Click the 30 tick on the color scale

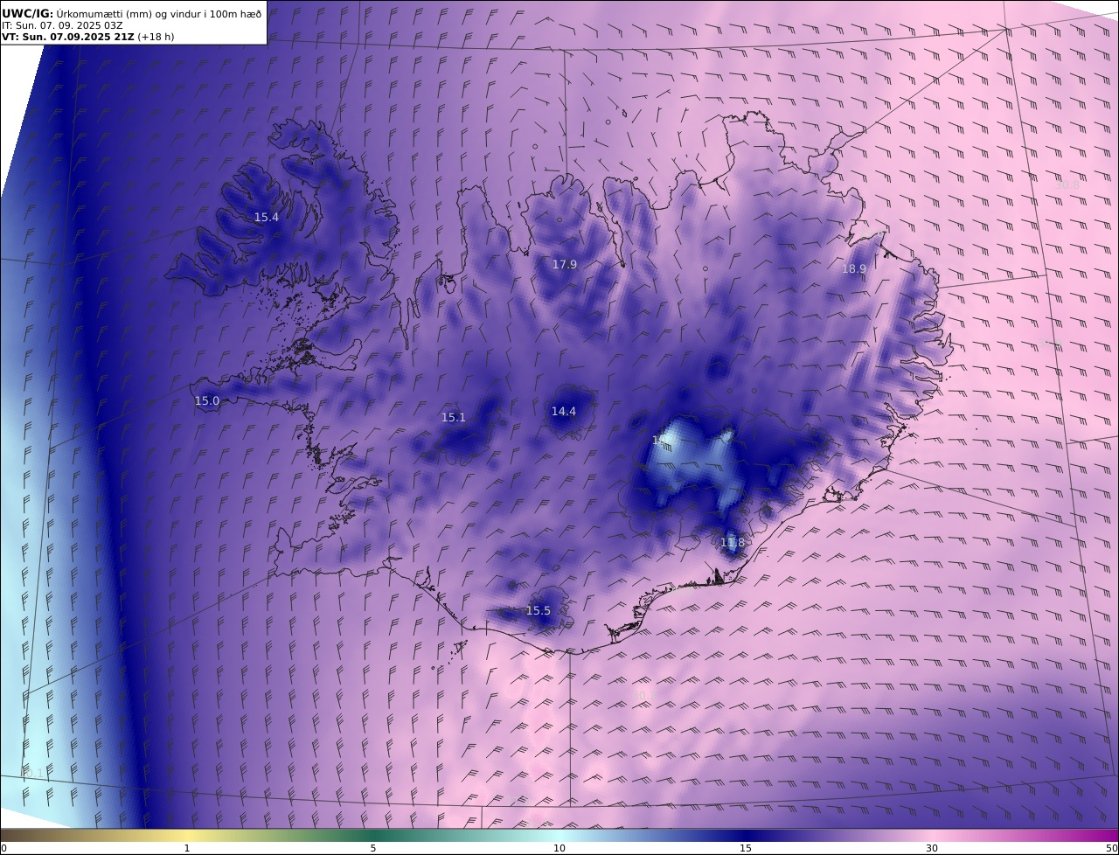coord(932,848)
